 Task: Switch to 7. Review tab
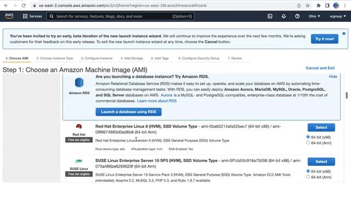point(235,59)
